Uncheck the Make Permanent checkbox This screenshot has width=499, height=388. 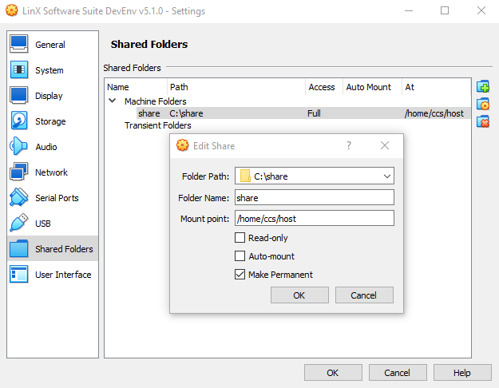[240, 274]
